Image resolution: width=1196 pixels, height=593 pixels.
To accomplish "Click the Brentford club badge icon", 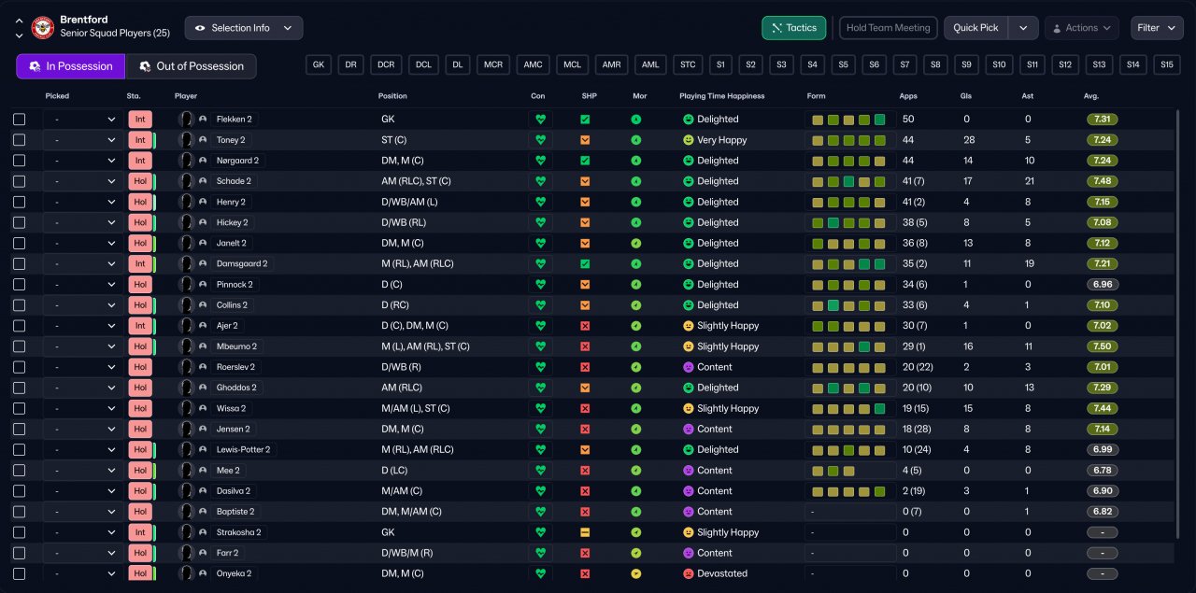I will (x=43, y=28).
